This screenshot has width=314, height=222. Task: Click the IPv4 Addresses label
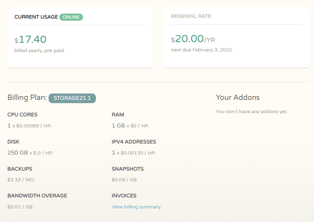tap(134, 142)
